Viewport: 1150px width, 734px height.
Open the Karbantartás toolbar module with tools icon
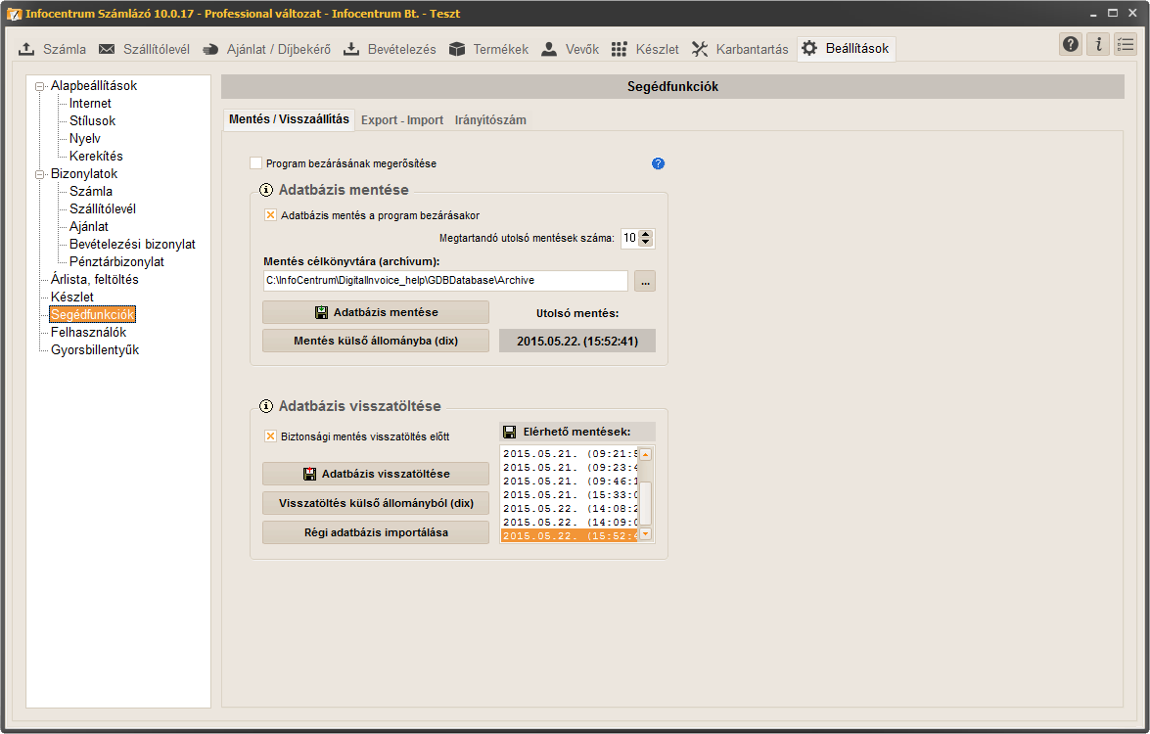coord(739,49)
